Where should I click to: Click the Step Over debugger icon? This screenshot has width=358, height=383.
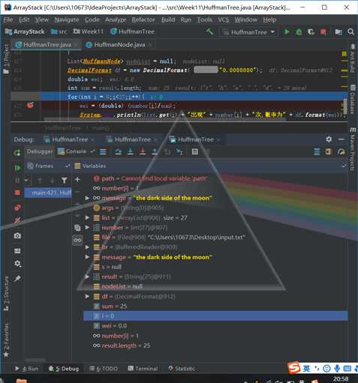tap(118, 151)
